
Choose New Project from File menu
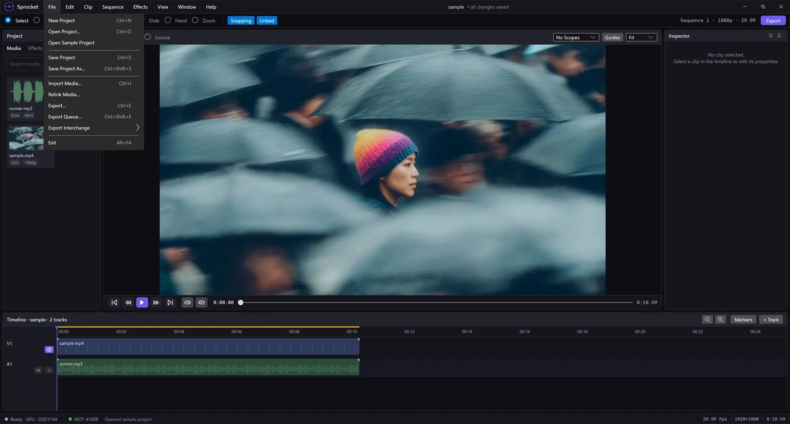(x=94, y=21)
